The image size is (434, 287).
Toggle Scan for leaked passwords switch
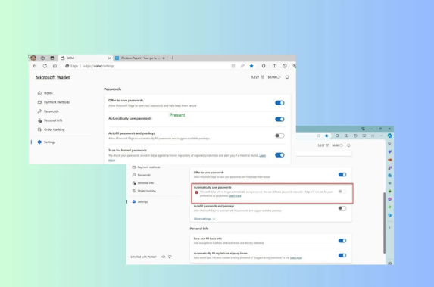(x=279, y=155)
